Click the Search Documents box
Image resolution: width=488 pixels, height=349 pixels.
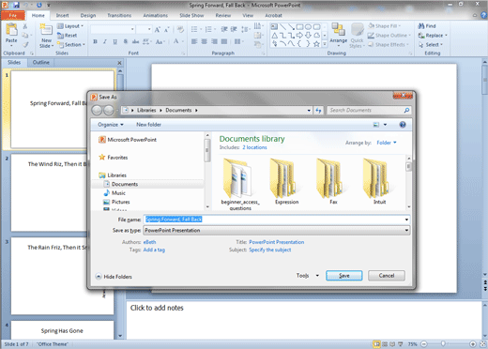pos(369,110)
